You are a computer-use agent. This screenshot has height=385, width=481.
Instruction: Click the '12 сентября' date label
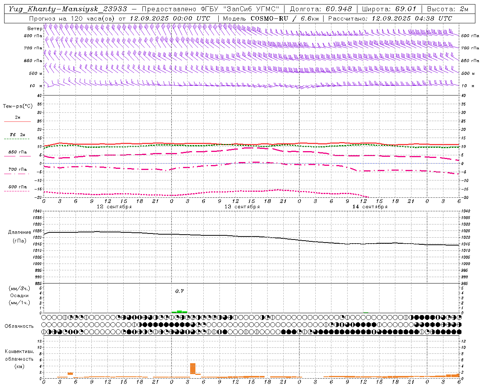click(x=114, y=206)
